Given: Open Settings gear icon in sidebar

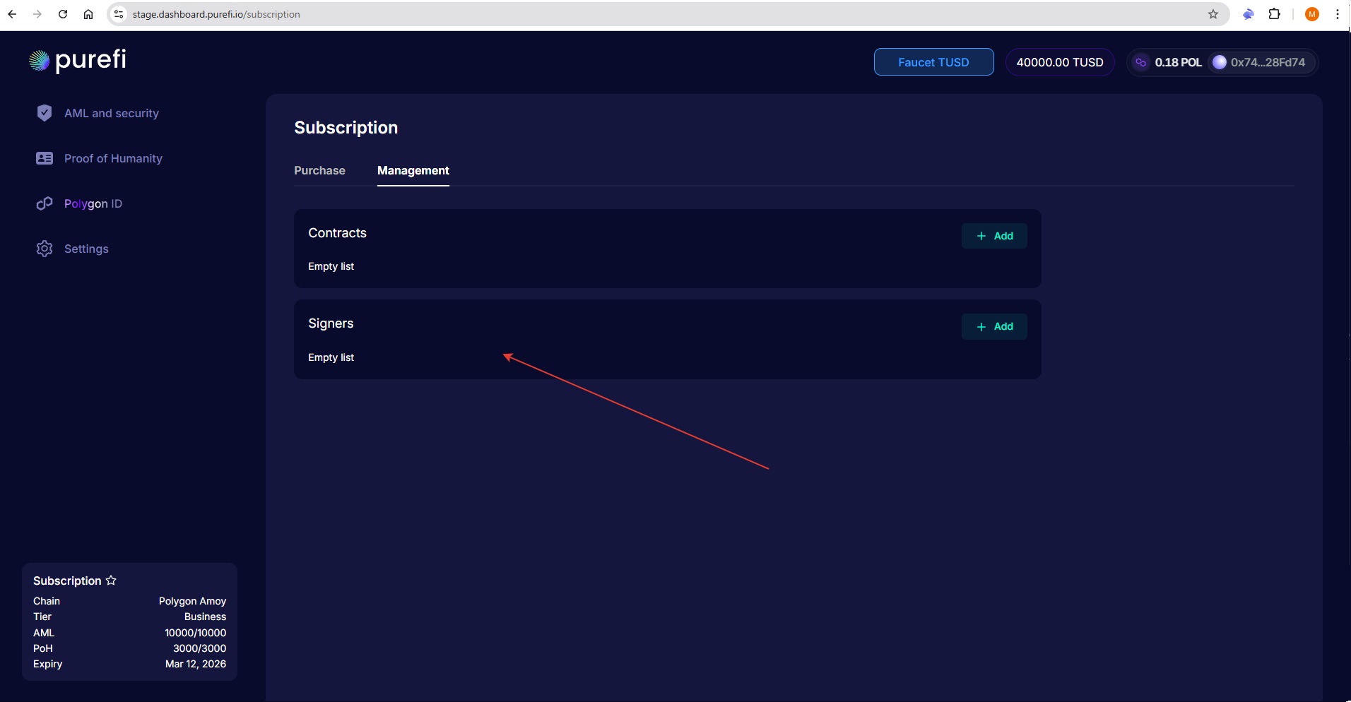Looking at the screenshot, I should [x=45, y=249].
